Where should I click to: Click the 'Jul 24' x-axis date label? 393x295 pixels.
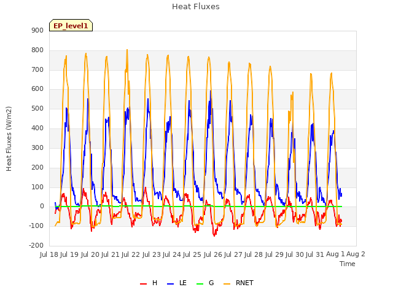[x=172, y=254]
